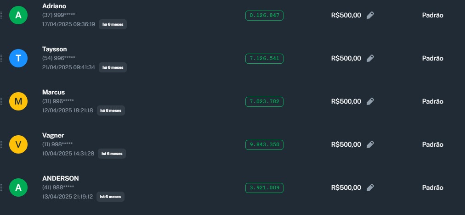The height and width of the screenshot is (215, 465).
Task: Select Adriano's green avatar circle
Action: 18,15
